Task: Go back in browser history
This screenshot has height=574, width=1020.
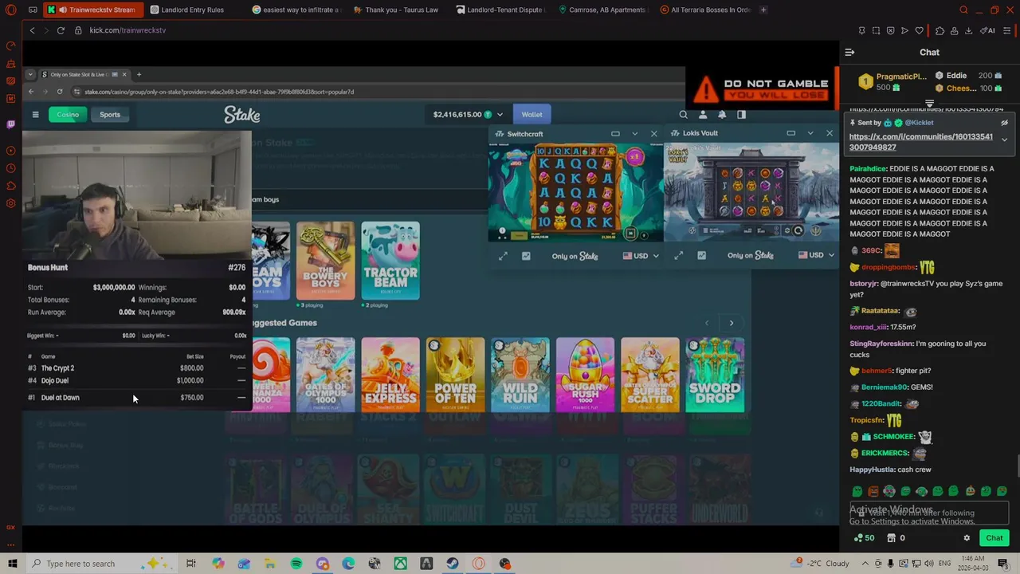Action: (x=32, y=30)
